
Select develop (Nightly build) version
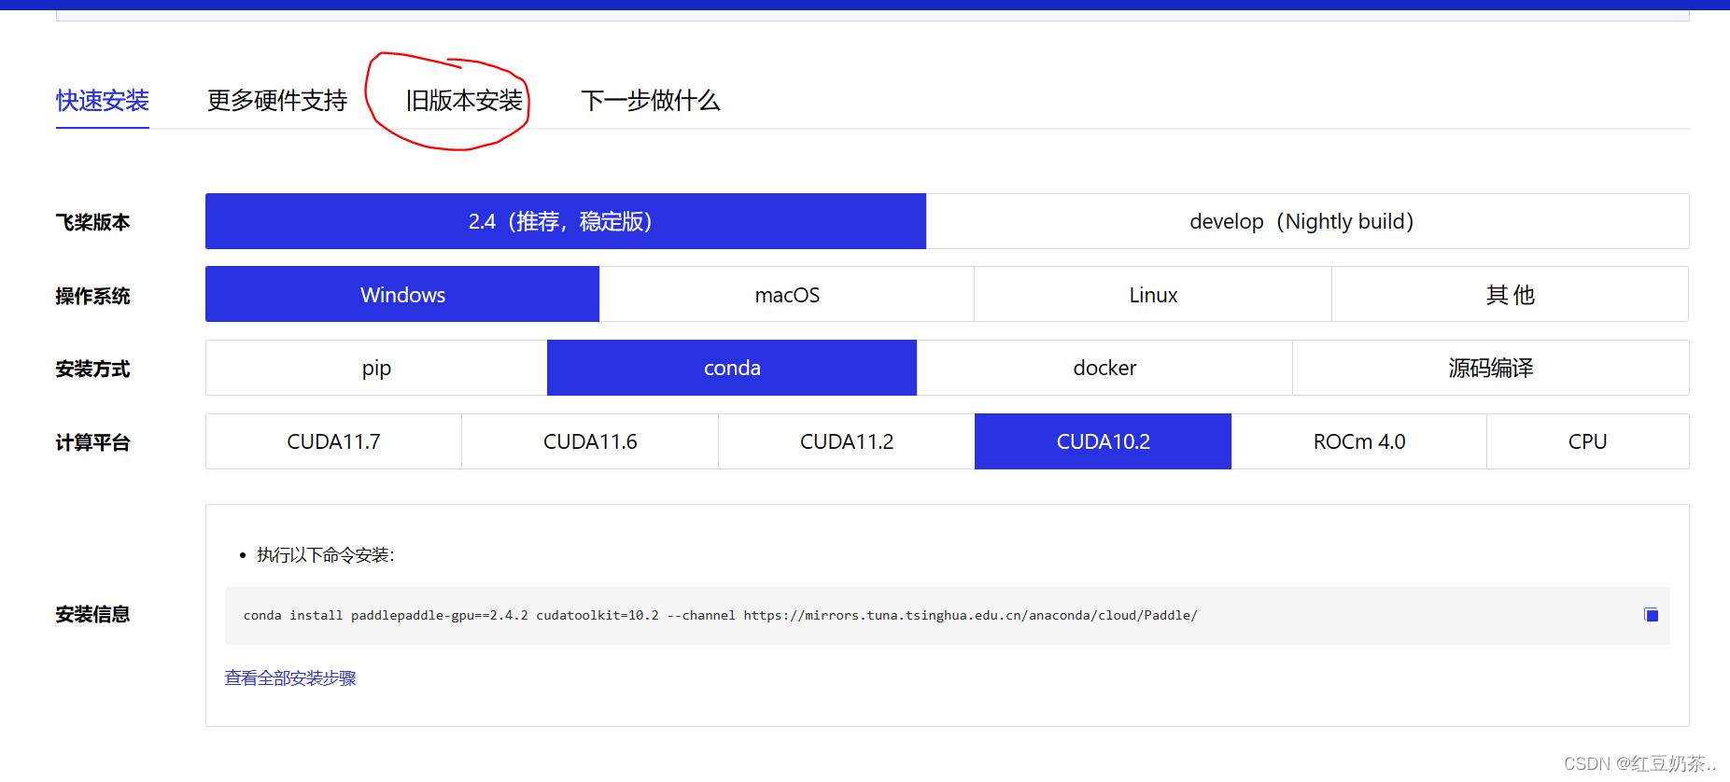(1307, 221)
